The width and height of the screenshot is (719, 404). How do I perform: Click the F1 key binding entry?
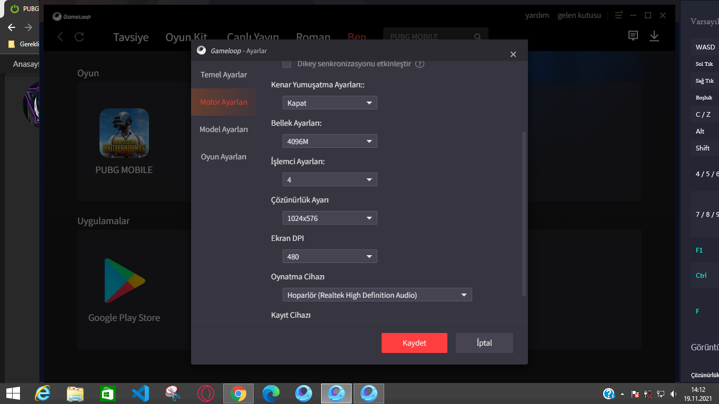coord(705,250)
